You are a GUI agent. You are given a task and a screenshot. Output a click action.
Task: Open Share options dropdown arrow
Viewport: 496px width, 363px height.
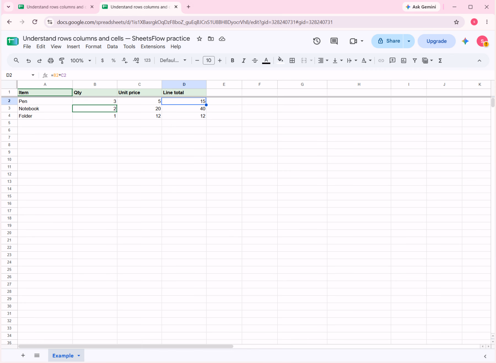click(x=409, y=41)
